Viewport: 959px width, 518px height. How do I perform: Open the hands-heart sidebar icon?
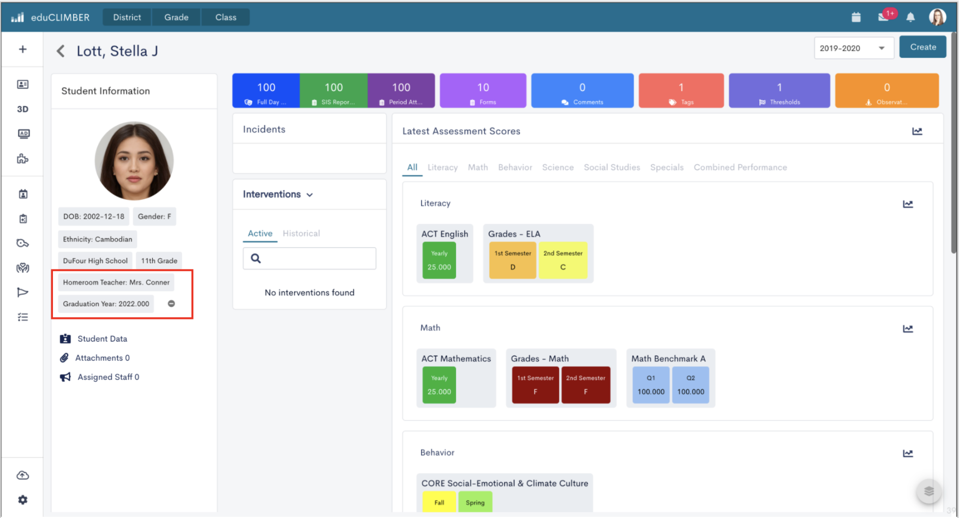pos(22,268)
